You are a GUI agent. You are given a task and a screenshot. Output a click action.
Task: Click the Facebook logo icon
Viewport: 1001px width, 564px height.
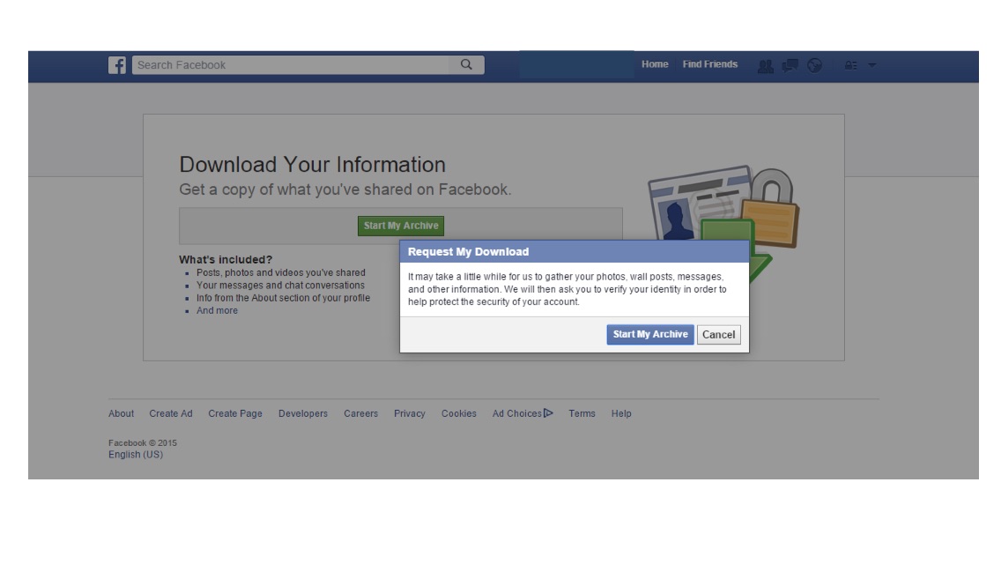click(117, 65)
